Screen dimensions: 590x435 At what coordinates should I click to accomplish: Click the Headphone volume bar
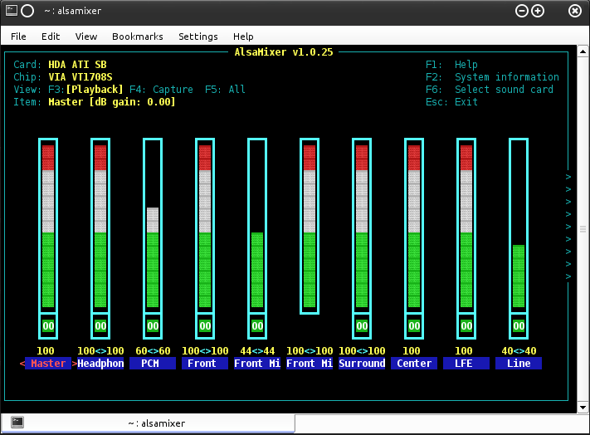coord(100,226)
